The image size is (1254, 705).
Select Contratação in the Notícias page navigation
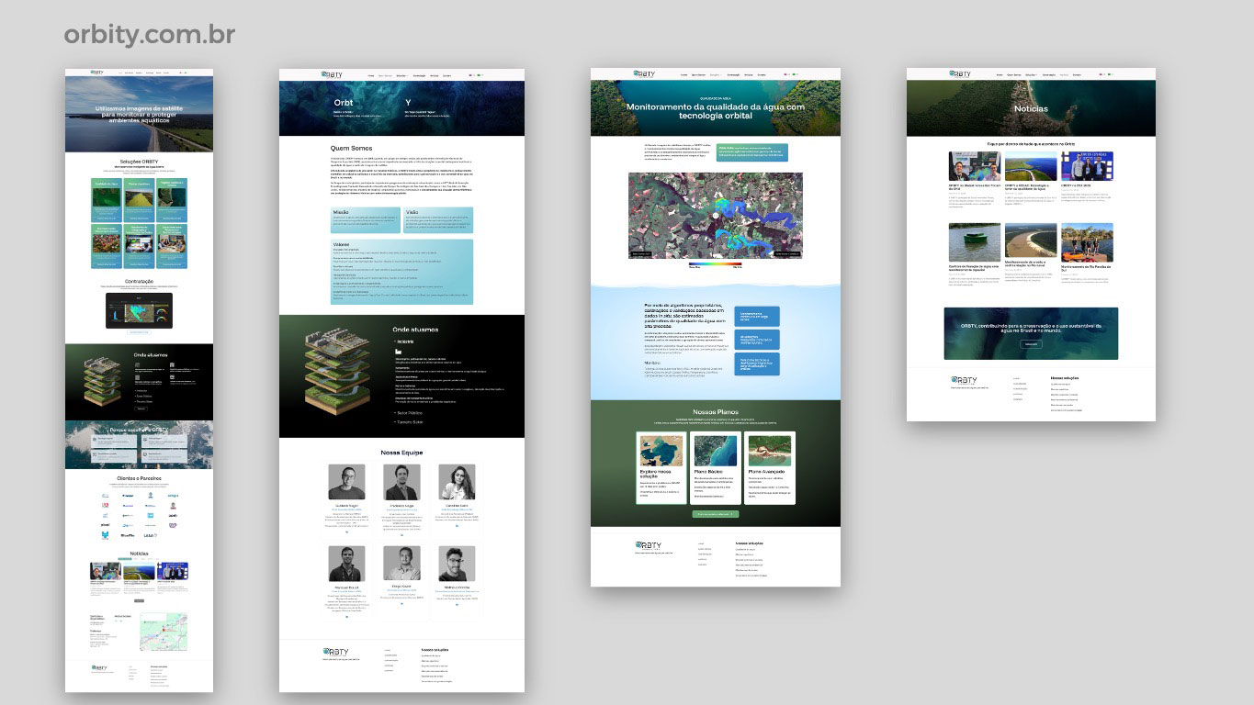[x=1048, y=74]
